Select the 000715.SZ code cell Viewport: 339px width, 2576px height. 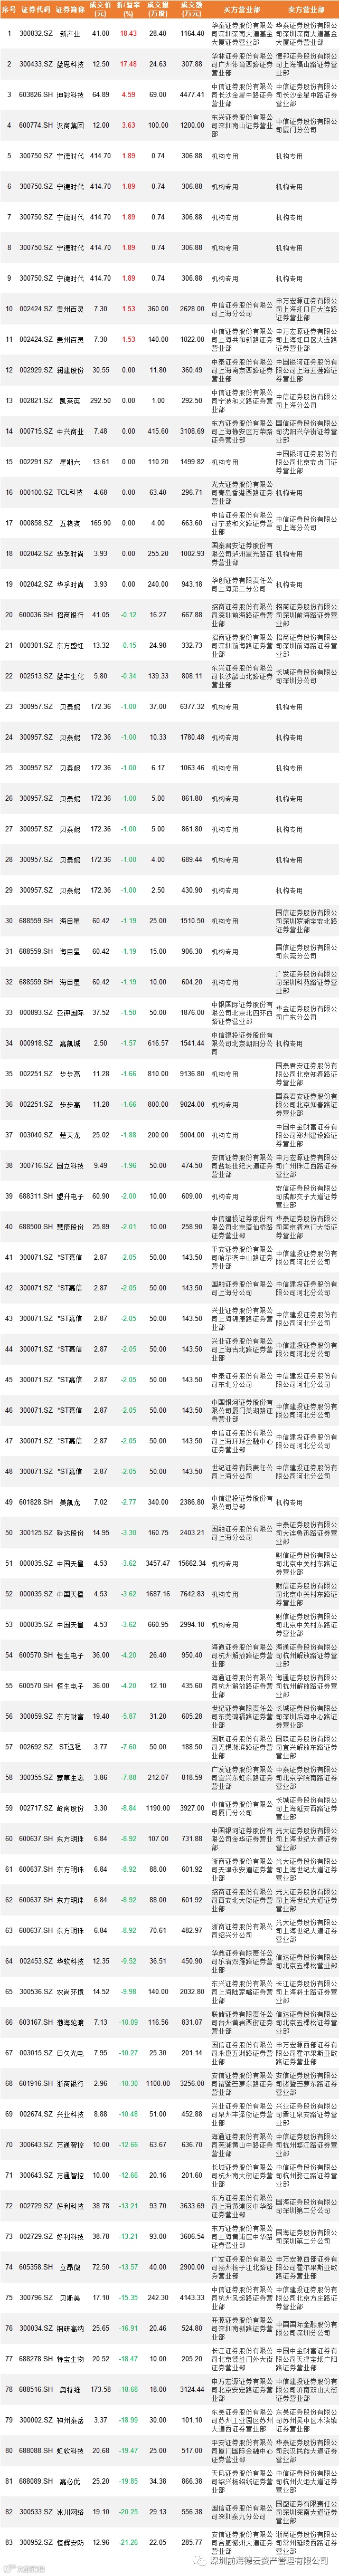(x=35, y=432)
